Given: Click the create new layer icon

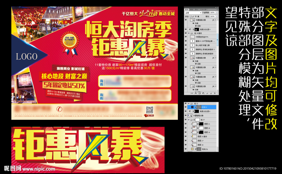Looking at the screenshot, I should tap(211, 93).
